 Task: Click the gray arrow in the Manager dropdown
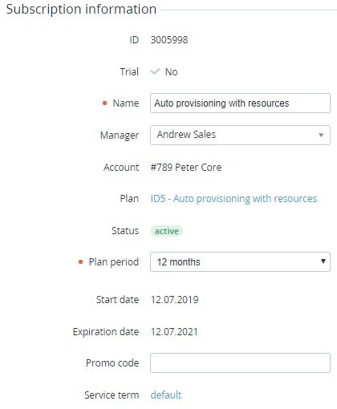321,136
